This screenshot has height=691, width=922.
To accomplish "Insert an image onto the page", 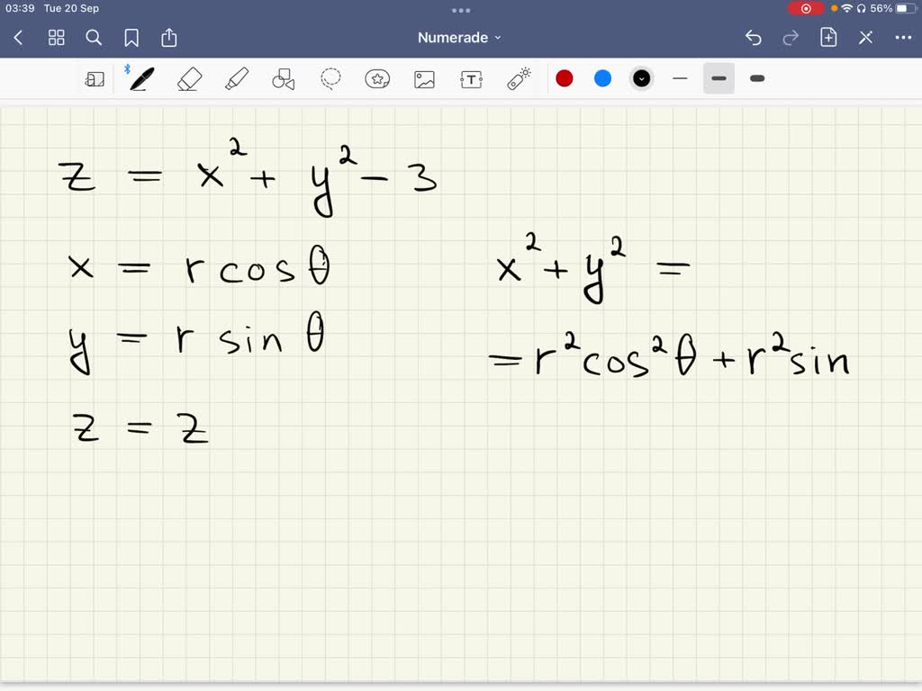I will coord(424,78).
